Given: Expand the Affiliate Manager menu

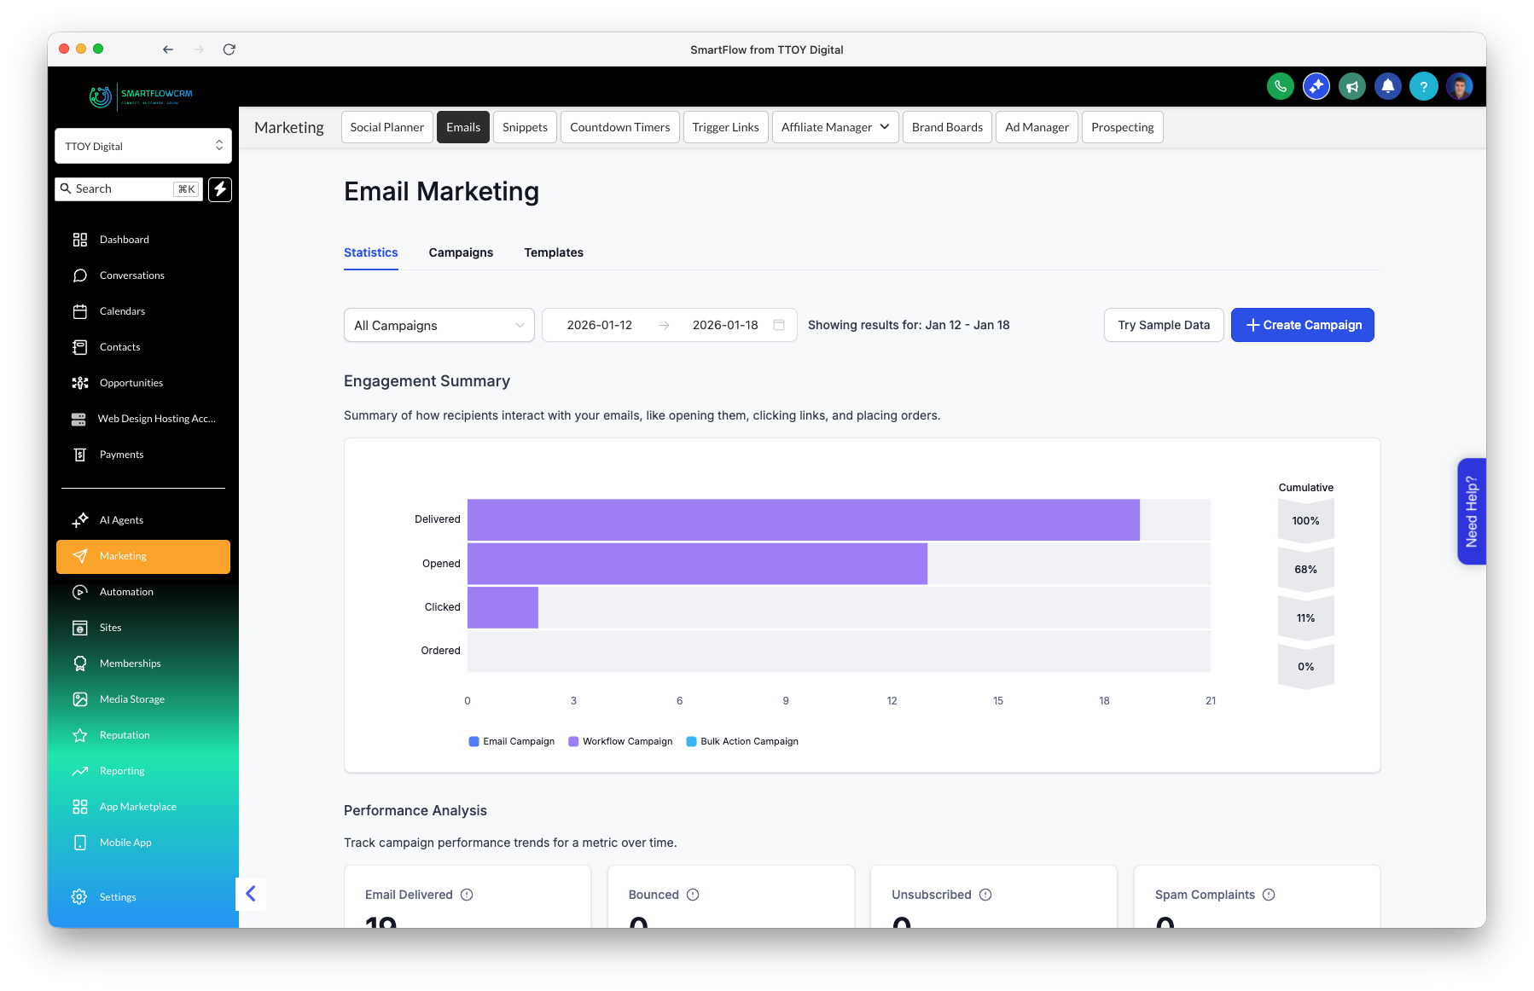Looking at the screenshot, I should [834, 127].
